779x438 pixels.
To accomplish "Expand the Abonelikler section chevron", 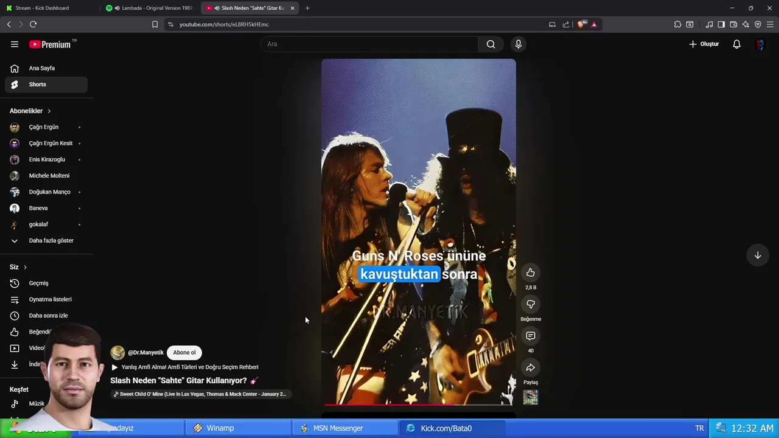I will 49,111.
